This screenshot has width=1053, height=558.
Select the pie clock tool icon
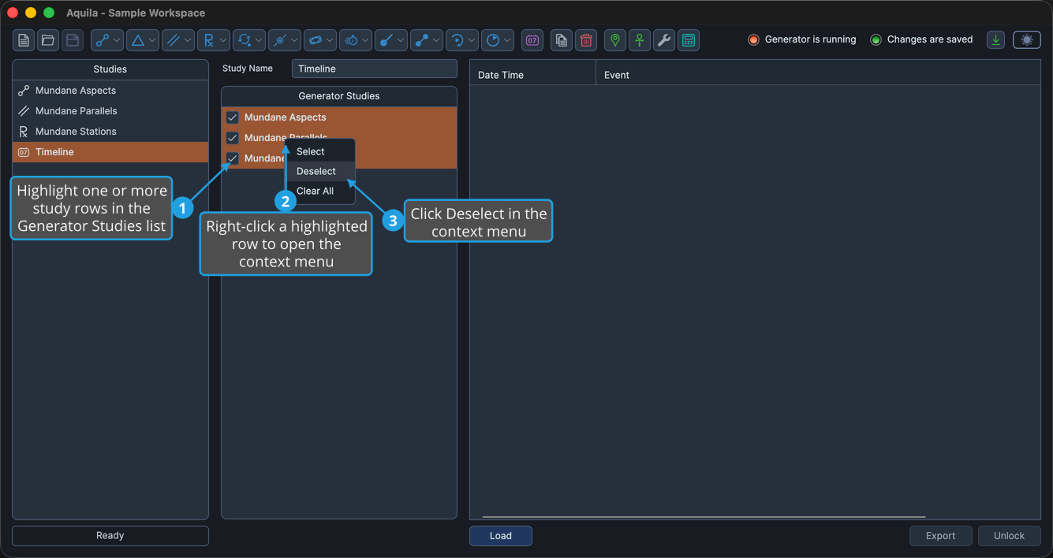(493, 40)
